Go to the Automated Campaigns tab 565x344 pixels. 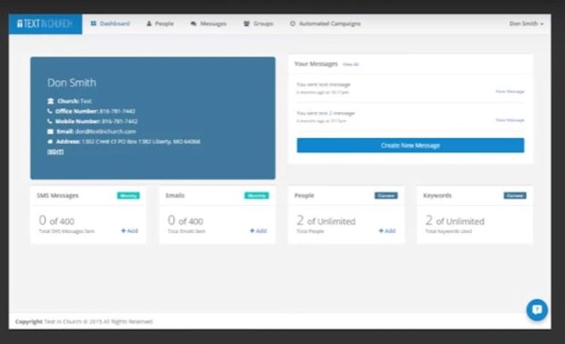click(330, 23)
